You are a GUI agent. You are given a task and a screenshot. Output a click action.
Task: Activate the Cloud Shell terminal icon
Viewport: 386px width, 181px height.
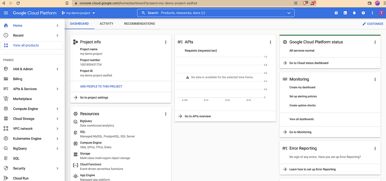coord(345,13)
